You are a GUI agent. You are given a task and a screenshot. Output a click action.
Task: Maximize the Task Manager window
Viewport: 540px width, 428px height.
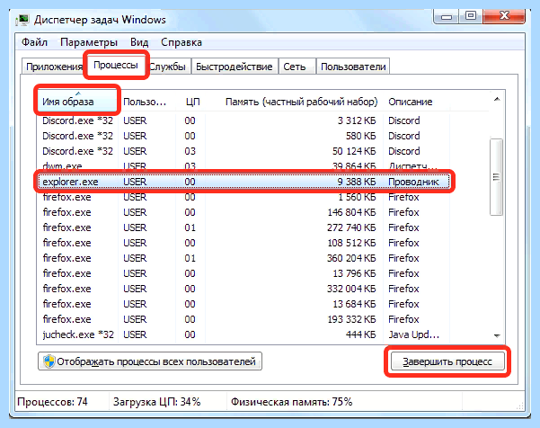click(471, 16)
